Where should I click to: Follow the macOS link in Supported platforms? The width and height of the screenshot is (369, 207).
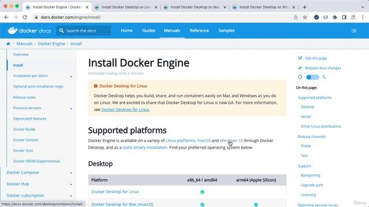[x=204, y=140]
